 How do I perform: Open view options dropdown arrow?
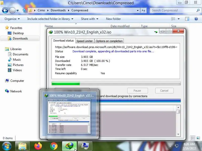179,19
